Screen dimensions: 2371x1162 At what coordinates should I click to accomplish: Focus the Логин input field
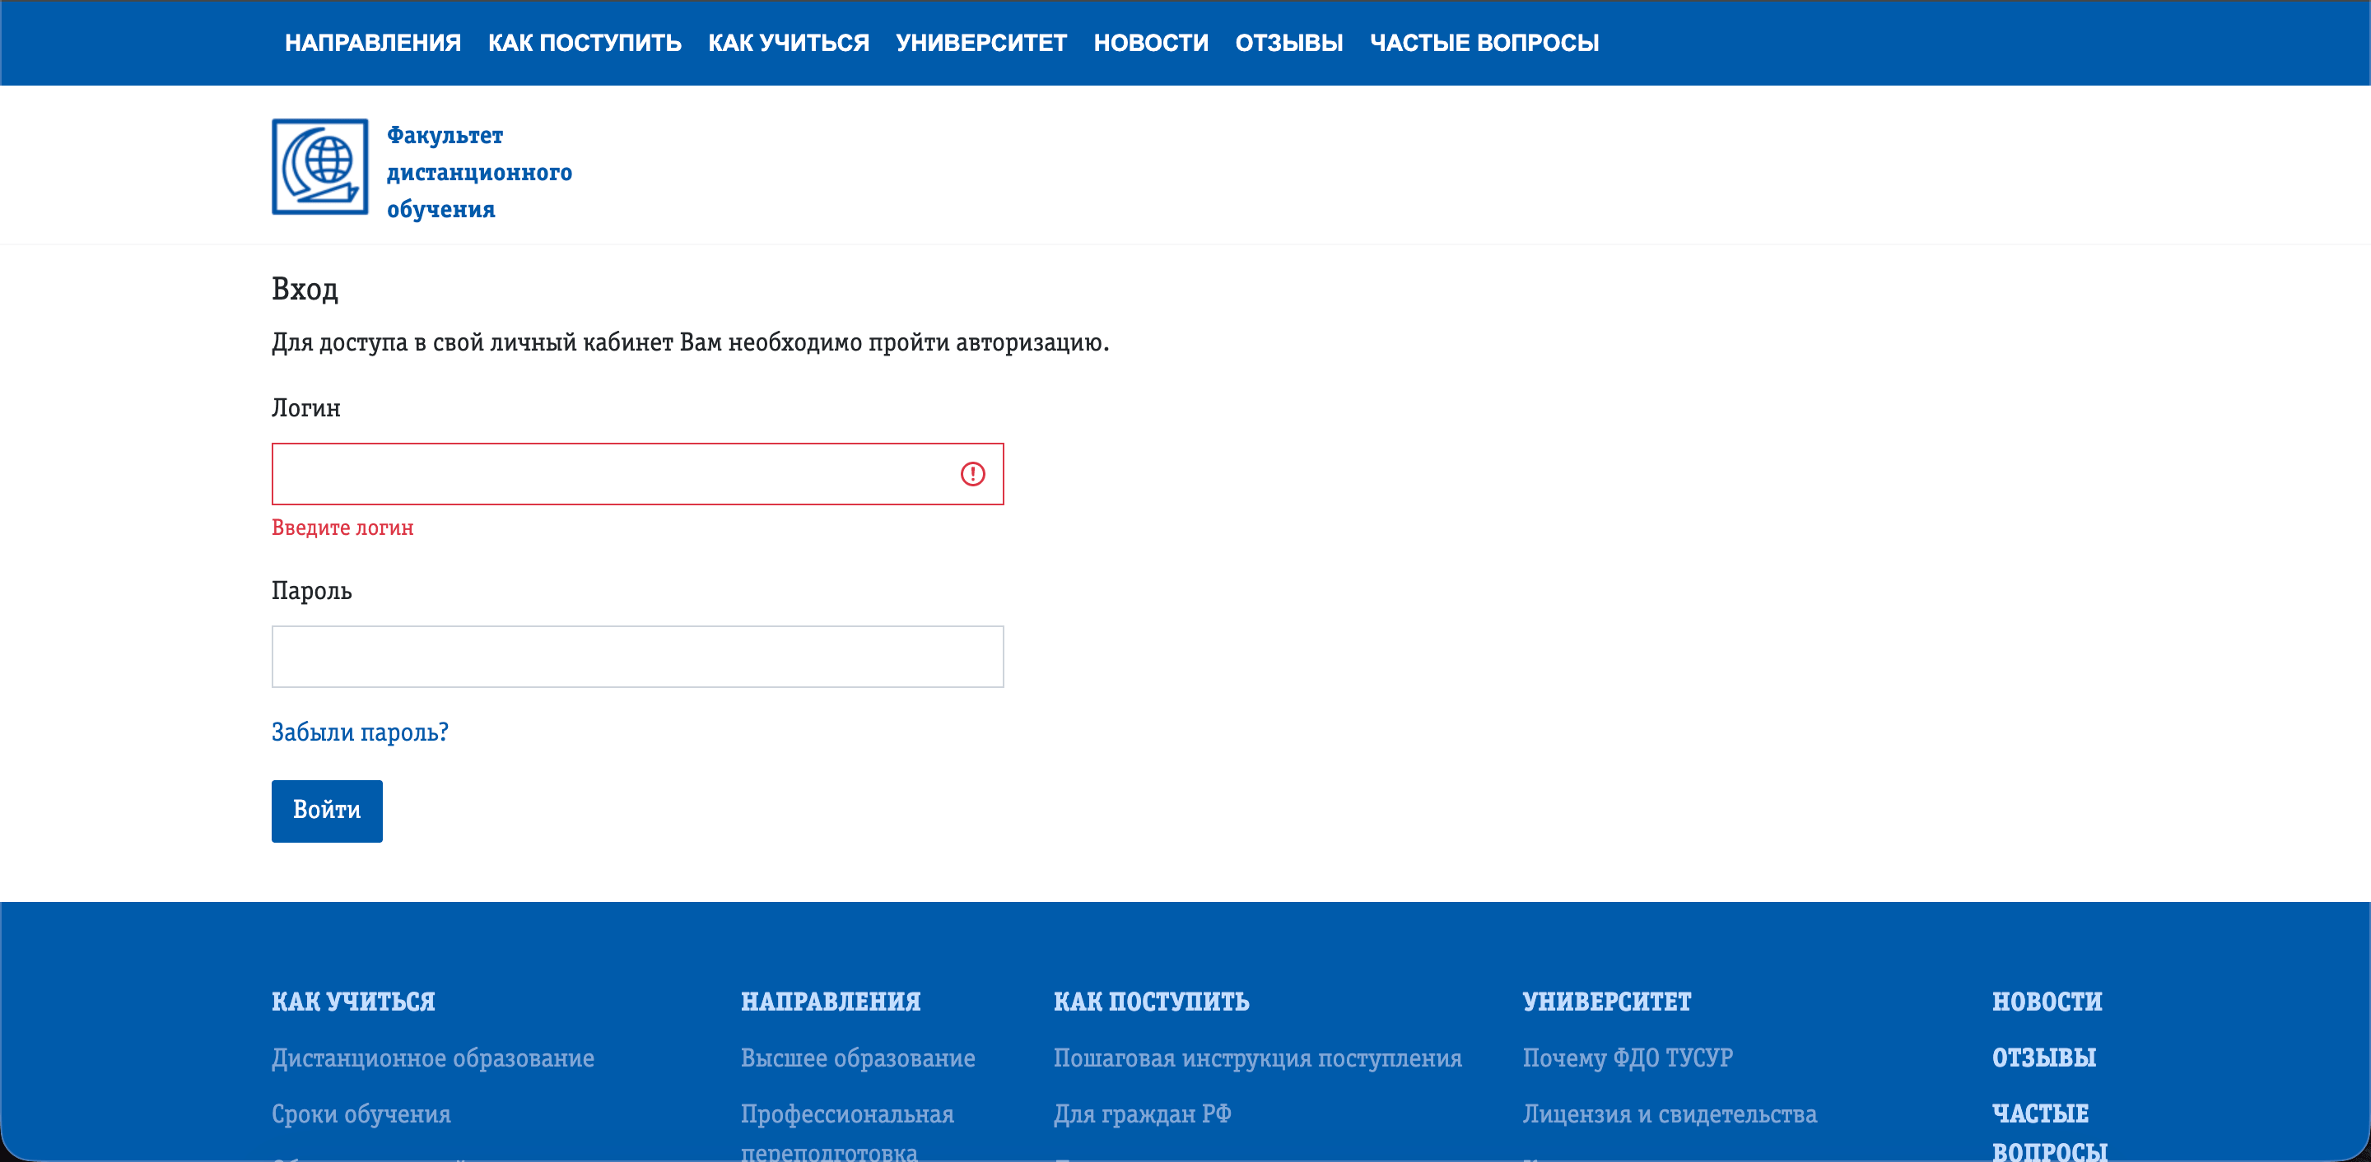click(637, 474)
